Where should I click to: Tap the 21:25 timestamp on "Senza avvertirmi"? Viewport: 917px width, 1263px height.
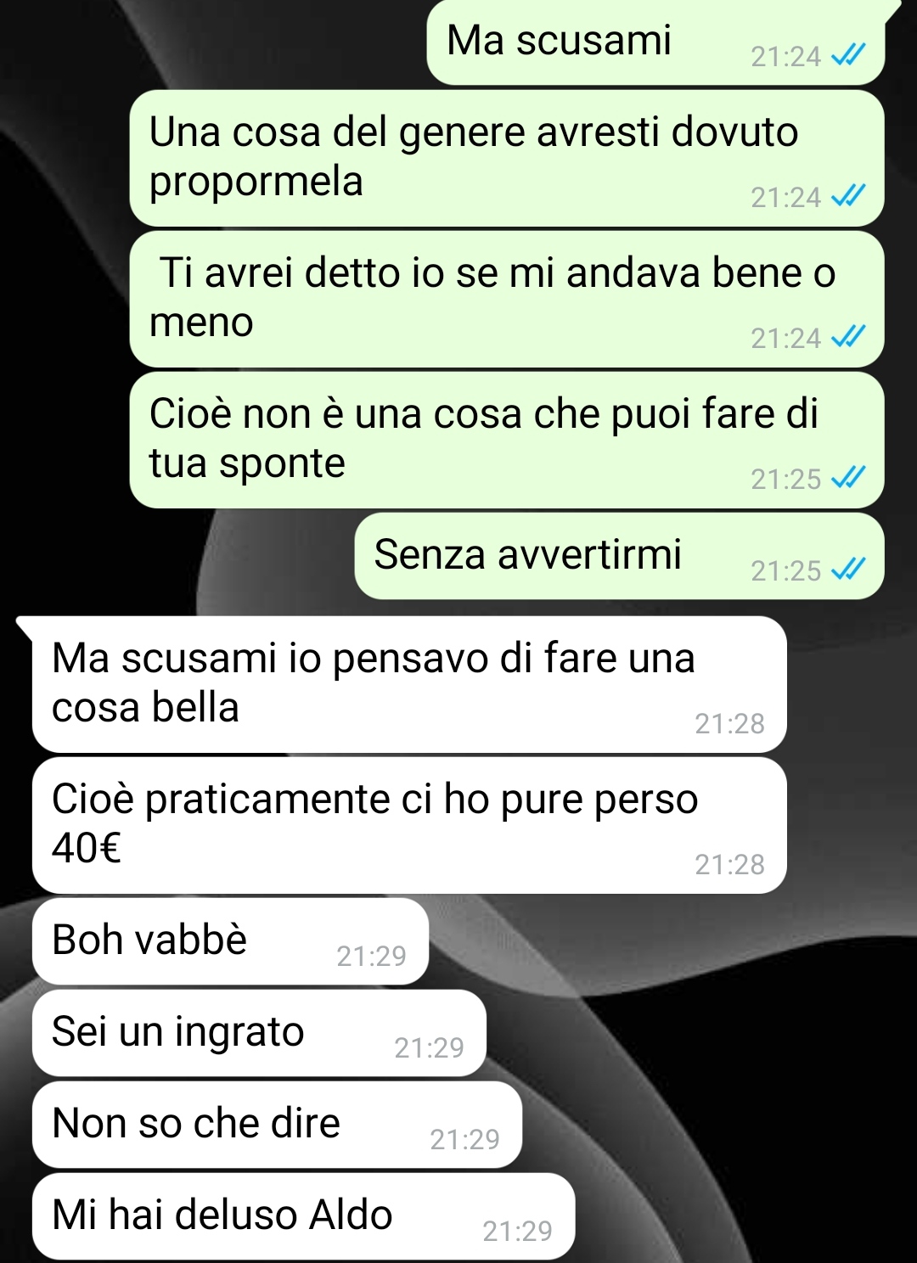point(785,571)
